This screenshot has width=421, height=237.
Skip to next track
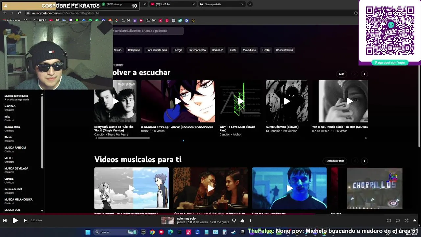[25, 221]
